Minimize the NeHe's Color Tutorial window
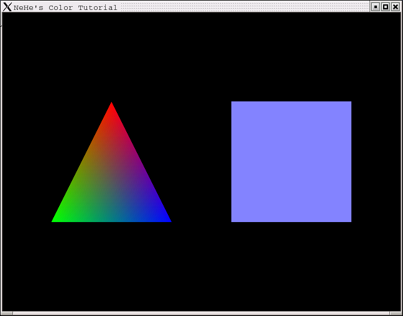The height and width of the screenshot is (316, 403). point(376,7)
